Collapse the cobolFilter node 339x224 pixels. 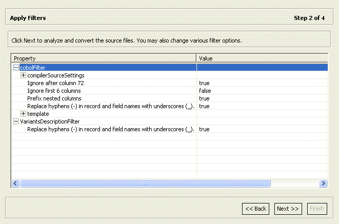coord(16,67)
